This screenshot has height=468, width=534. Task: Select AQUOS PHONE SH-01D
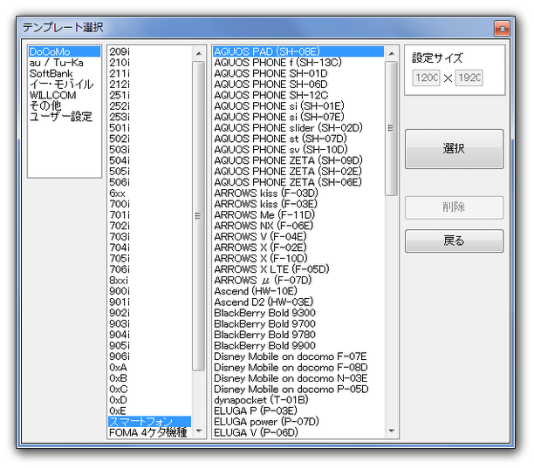[298, 73]
